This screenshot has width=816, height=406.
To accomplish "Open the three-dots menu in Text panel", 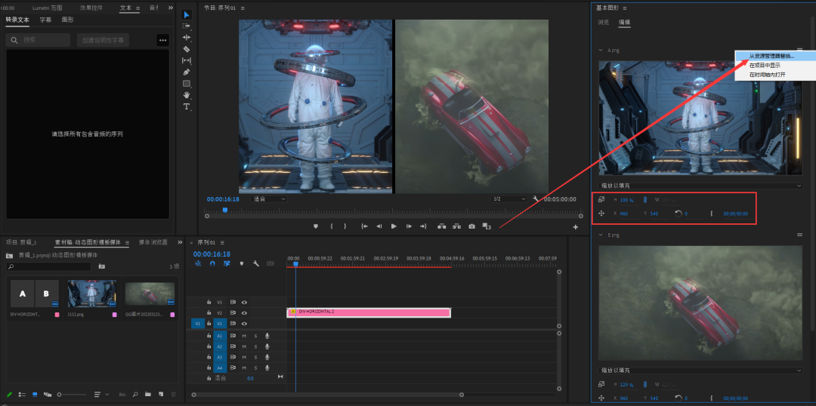I will (163, 40).
